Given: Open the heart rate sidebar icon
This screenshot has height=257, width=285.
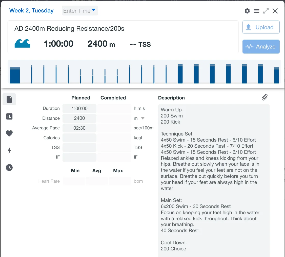Looking at the screenshot, I should (x=9, y=133).
